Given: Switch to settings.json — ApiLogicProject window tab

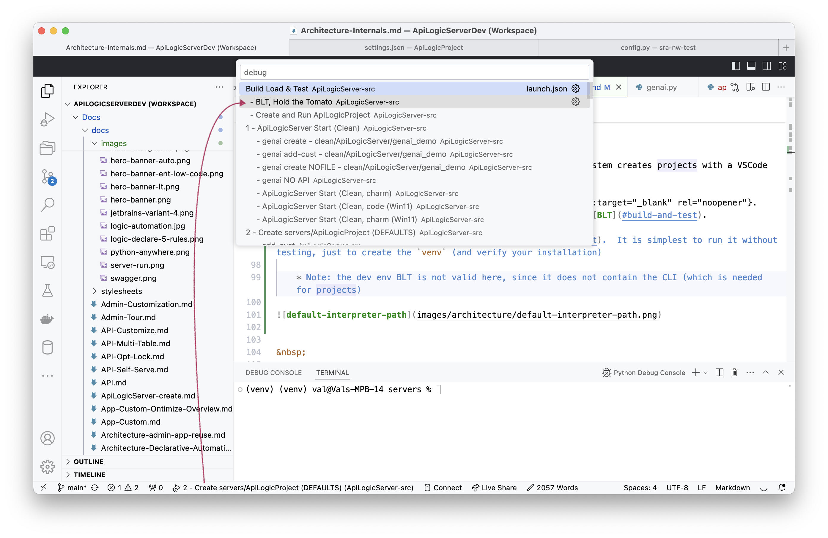Looking at the screenshot, I should click(x=413, y=48).
